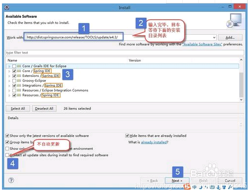
Task: Click the category icon of Groovy-Eclipse
Action: tap(19, 81)
